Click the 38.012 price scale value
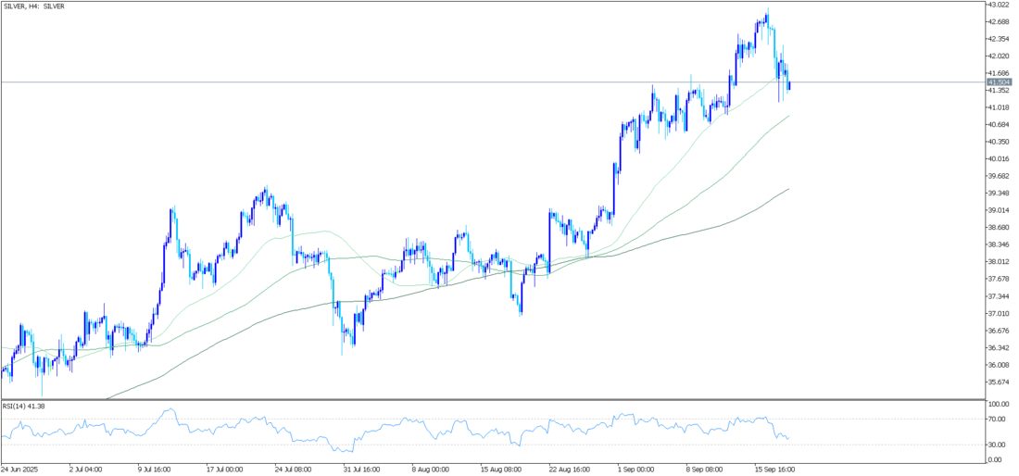 pyautogui.click(x=999, y=262)
